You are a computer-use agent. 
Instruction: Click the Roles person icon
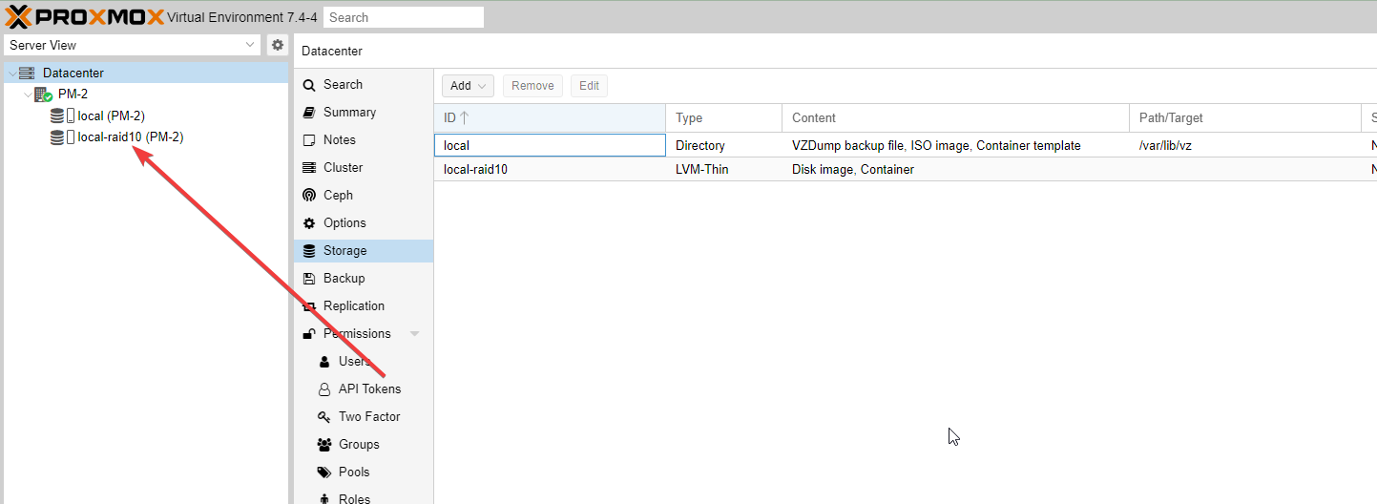coord(323,499)
